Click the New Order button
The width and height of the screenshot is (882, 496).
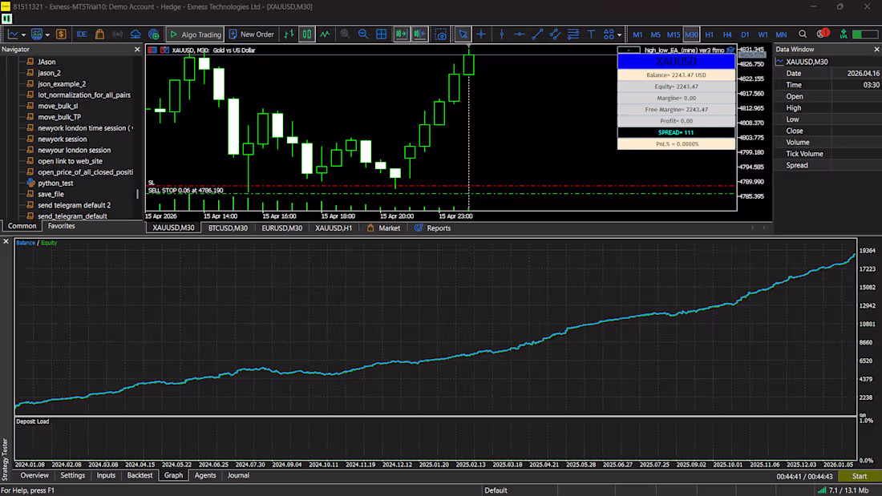252,34
